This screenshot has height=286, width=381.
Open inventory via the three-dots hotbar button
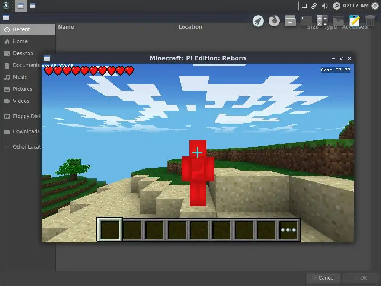(288, 230)
